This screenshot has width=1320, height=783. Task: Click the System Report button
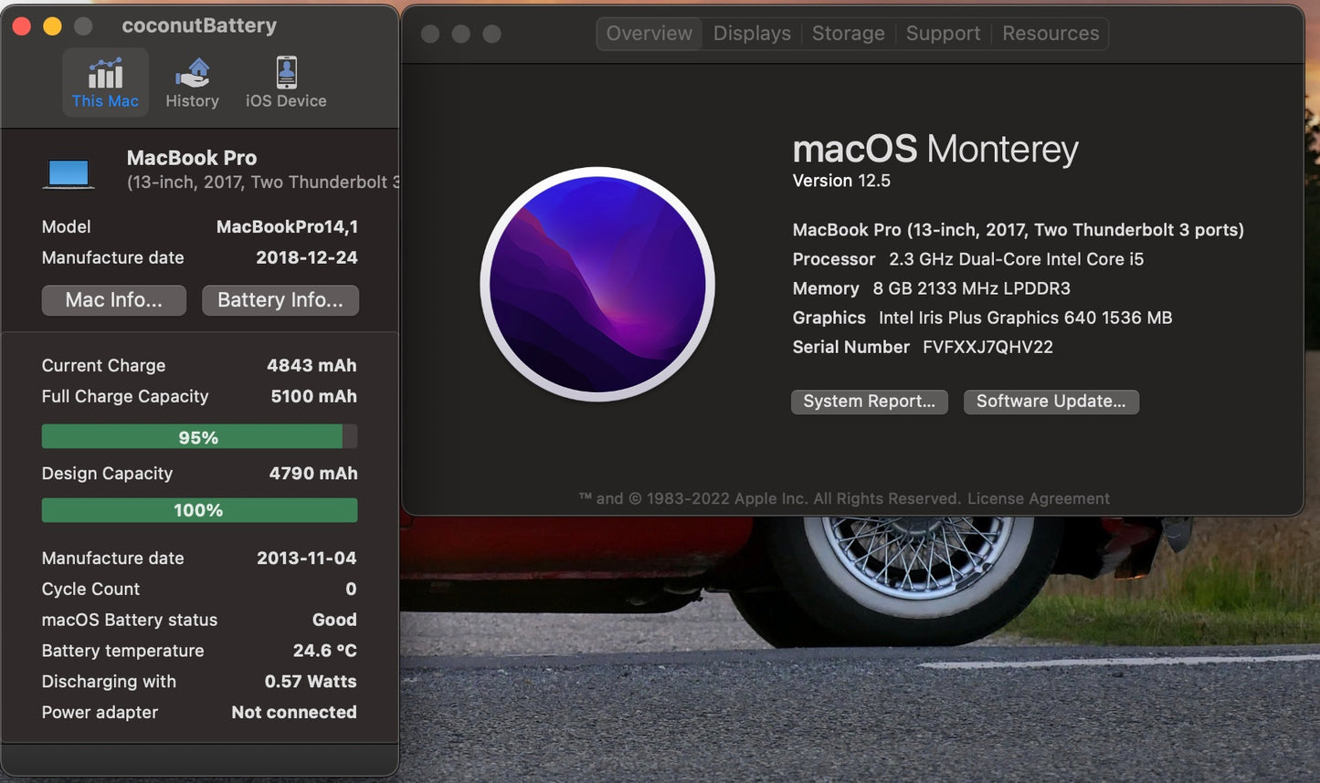(x=869, y=402)
